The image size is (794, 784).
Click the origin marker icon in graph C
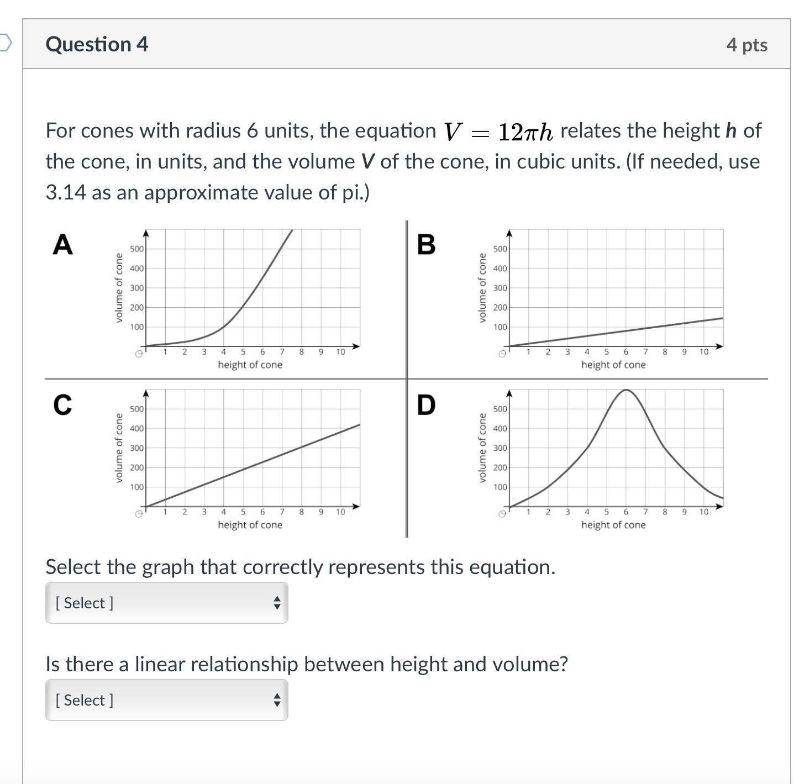pos(139,514)
